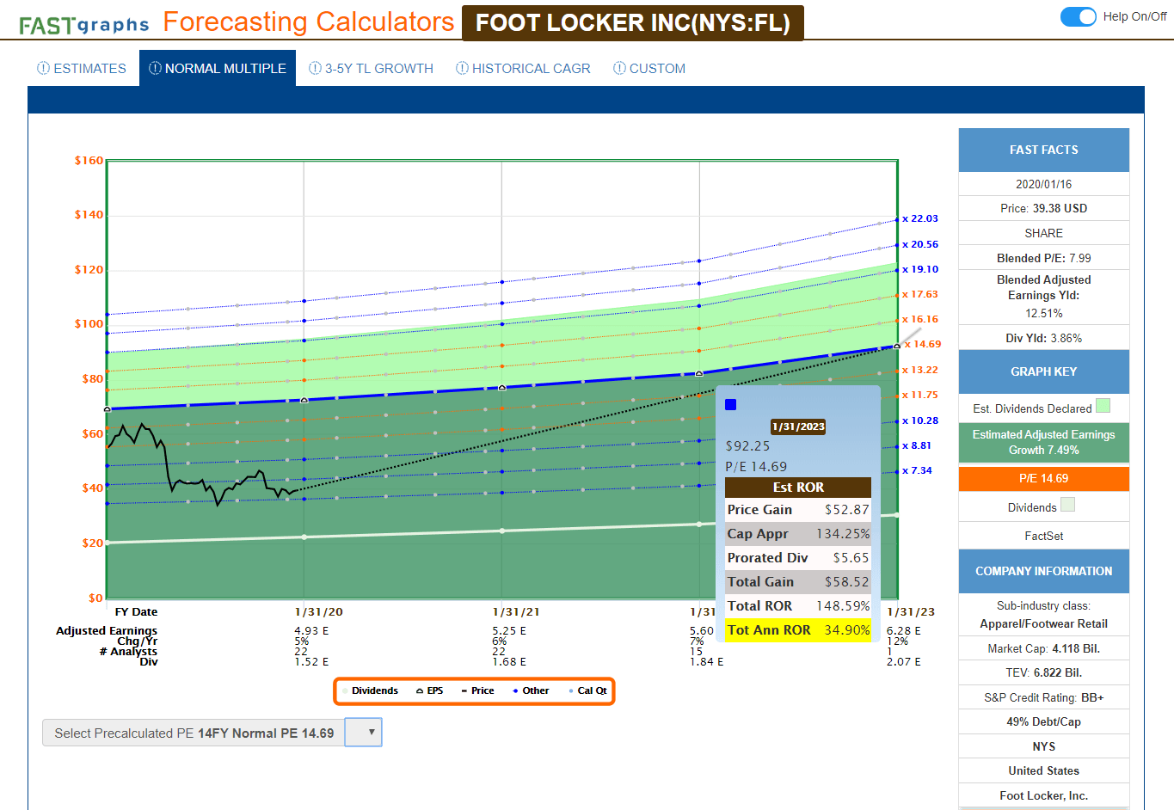1174x810 pixels.
Task: Click the x 13.22 multiple label
Action: pyautogui.click(x=920, y=370)
